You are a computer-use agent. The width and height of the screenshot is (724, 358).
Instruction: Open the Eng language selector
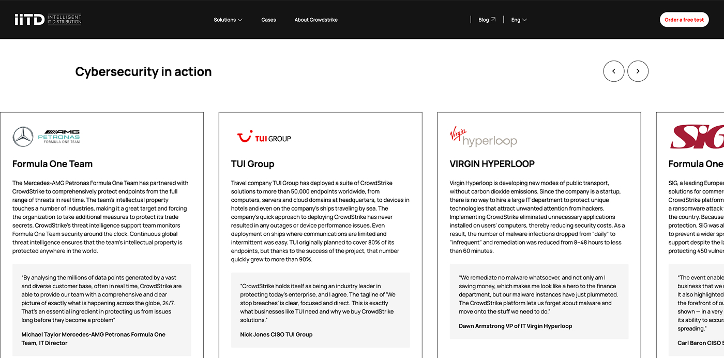[x=519, y=20]
